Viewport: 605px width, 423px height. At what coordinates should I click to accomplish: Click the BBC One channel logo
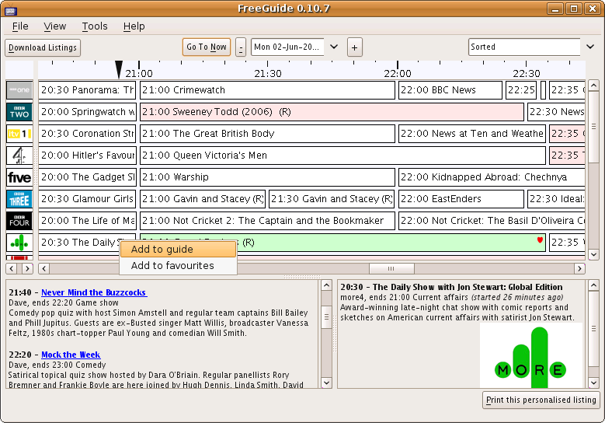click(x=19, y=90)
